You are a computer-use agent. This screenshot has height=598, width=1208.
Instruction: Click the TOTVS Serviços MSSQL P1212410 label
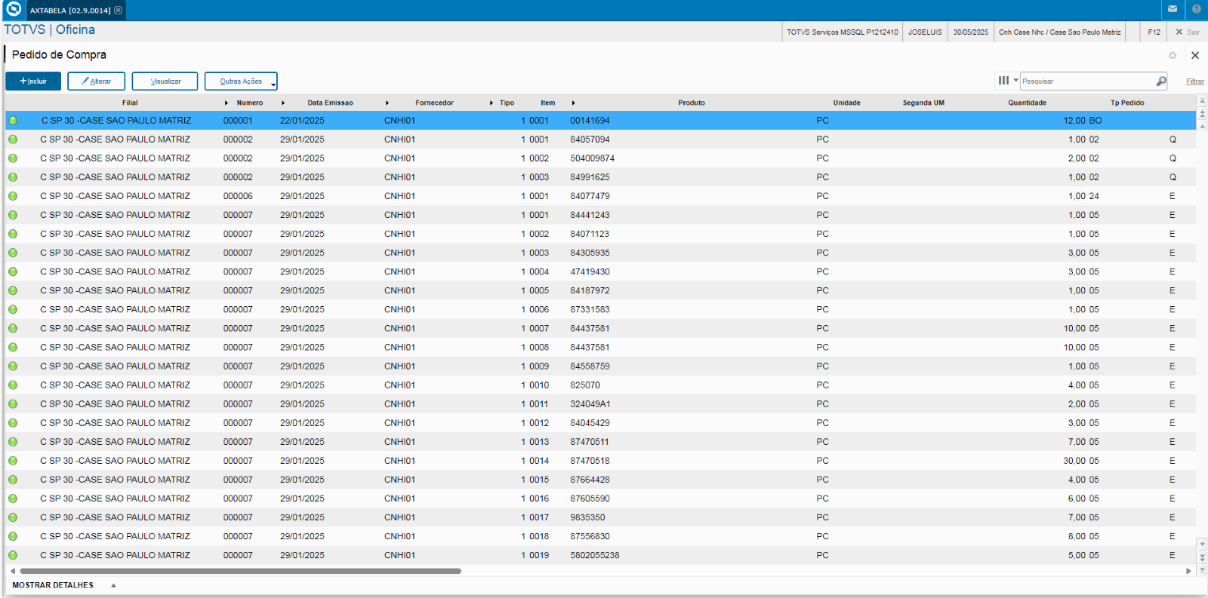[x=843, y=32]
